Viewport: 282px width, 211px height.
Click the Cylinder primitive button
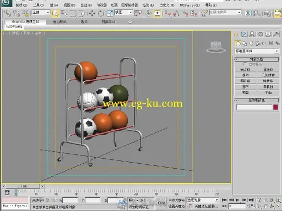click(245, 81)
